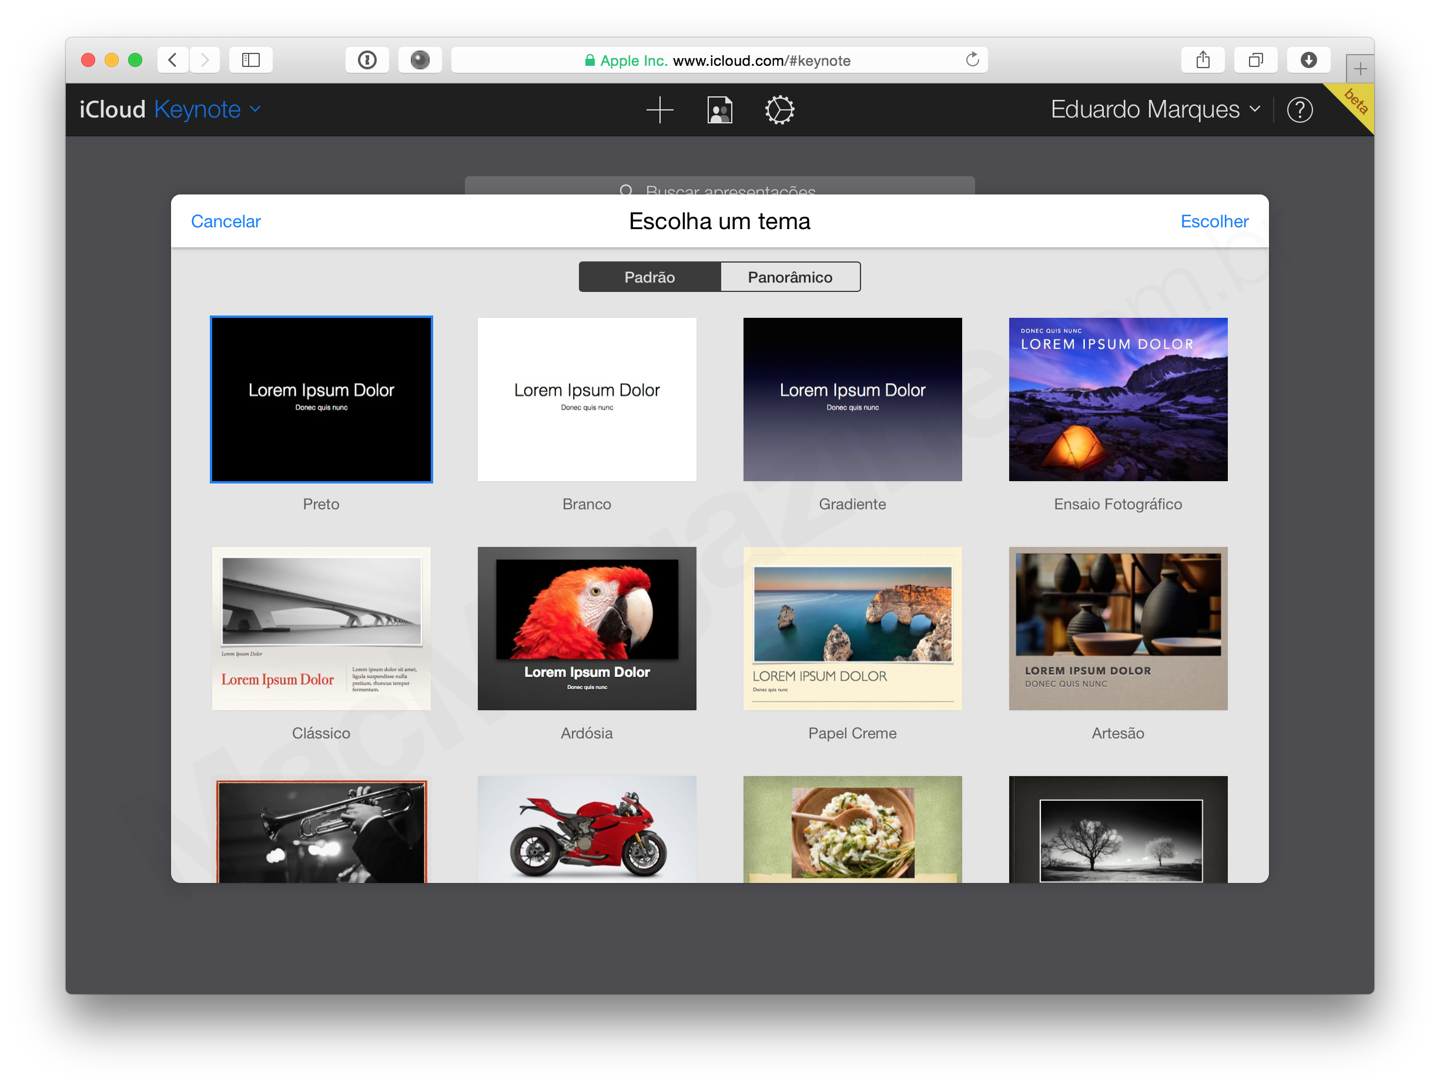Navigate back with the back arrow
This screenshot has height=1088, width=1440.
[x=172, y=60]
